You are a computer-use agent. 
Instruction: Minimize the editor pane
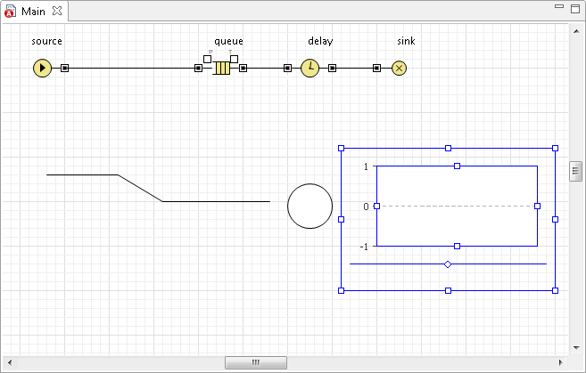point(559,6)
